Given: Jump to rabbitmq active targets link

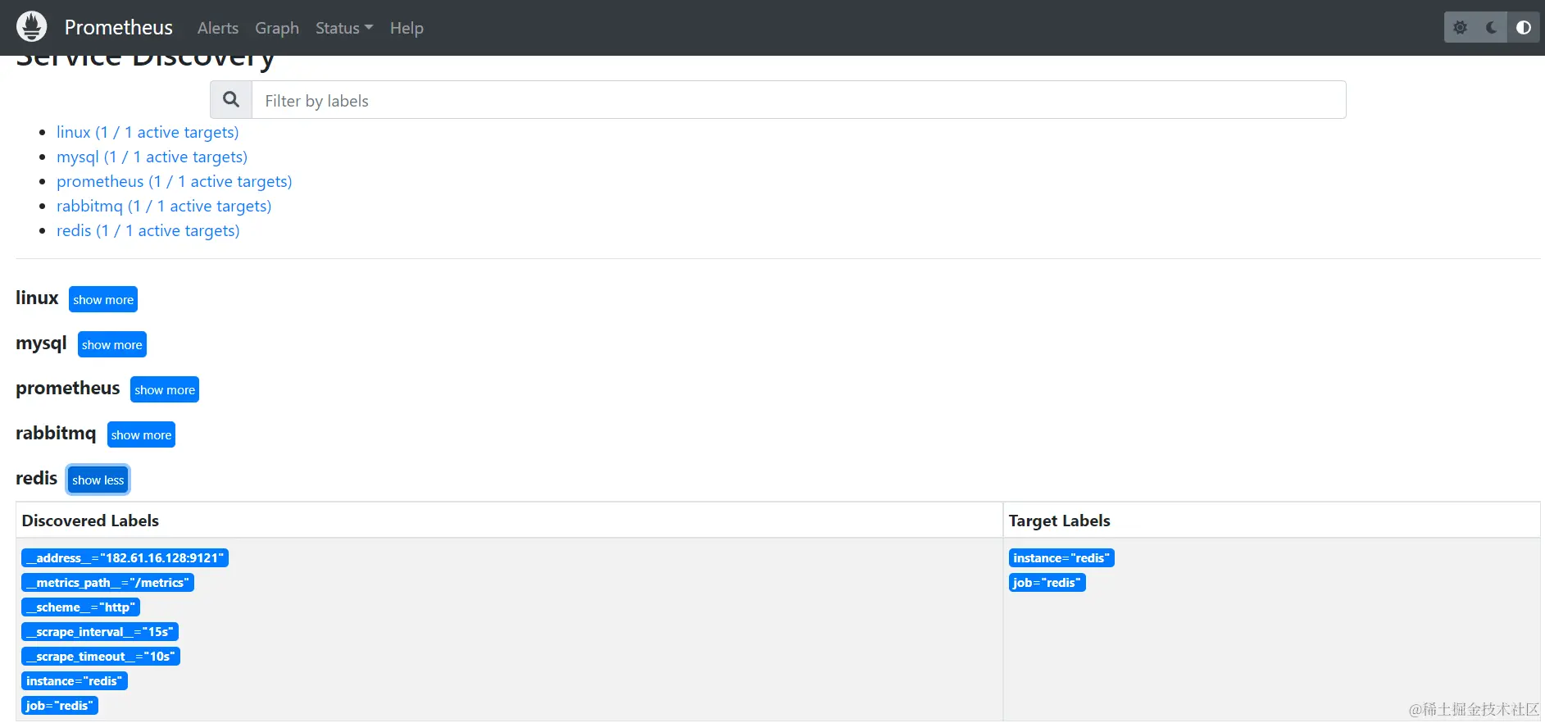Looking at the screenshot, I should (164, 206).
